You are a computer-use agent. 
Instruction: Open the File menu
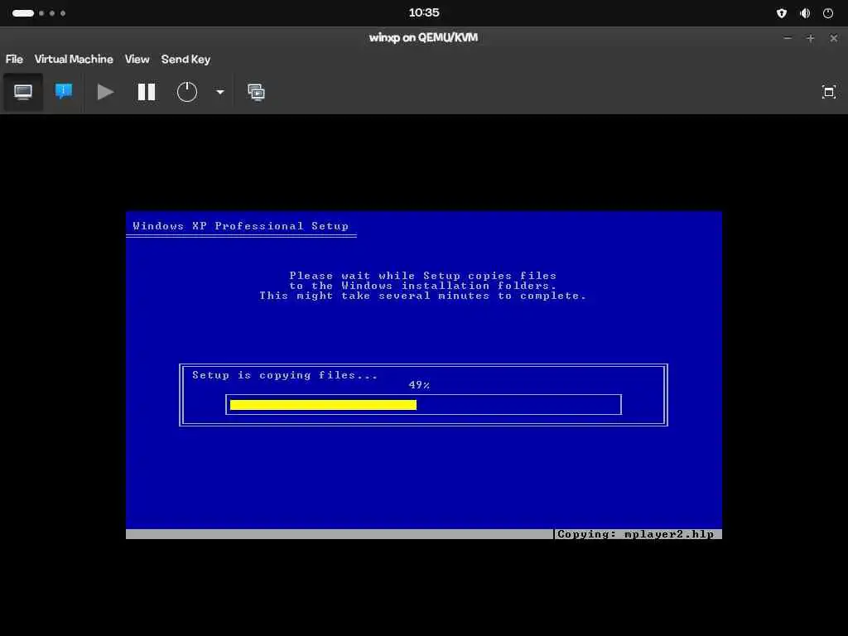tap(14, 59)
